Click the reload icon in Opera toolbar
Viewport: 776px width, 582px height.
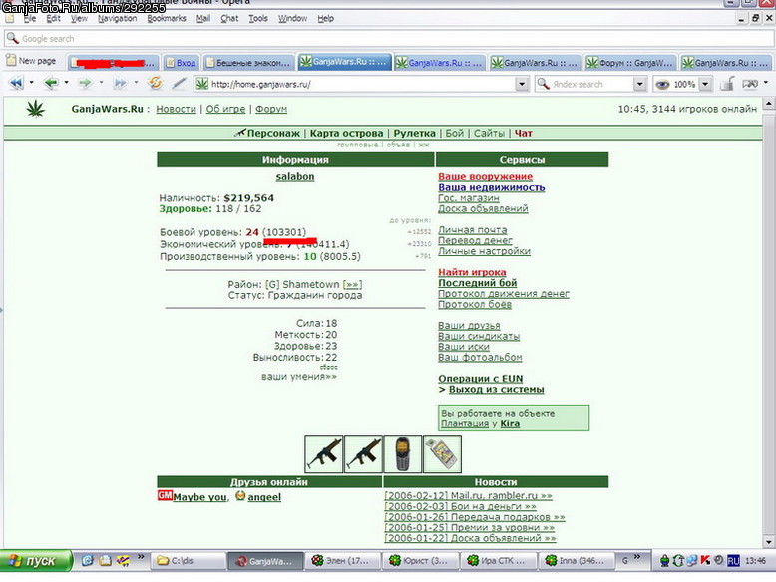[x=155, y=83]
